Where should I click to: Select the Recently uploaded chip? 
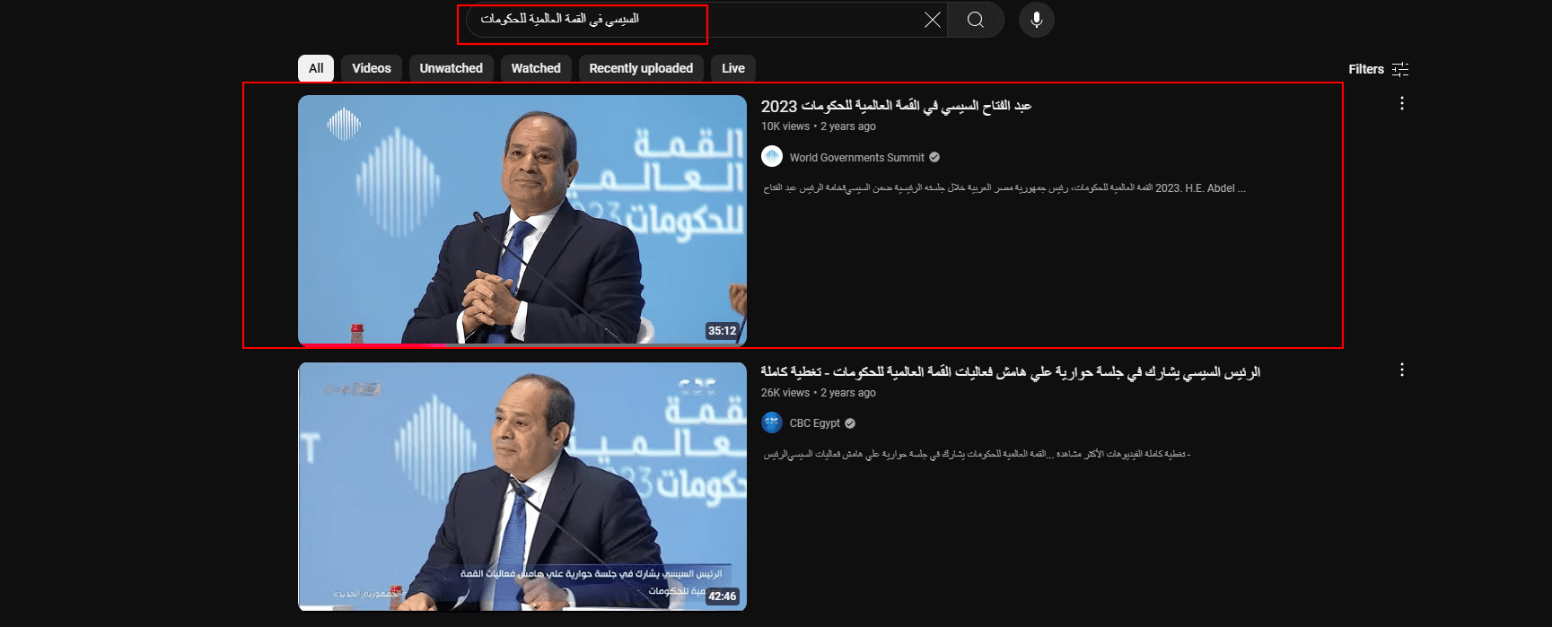tap(641, 68)
